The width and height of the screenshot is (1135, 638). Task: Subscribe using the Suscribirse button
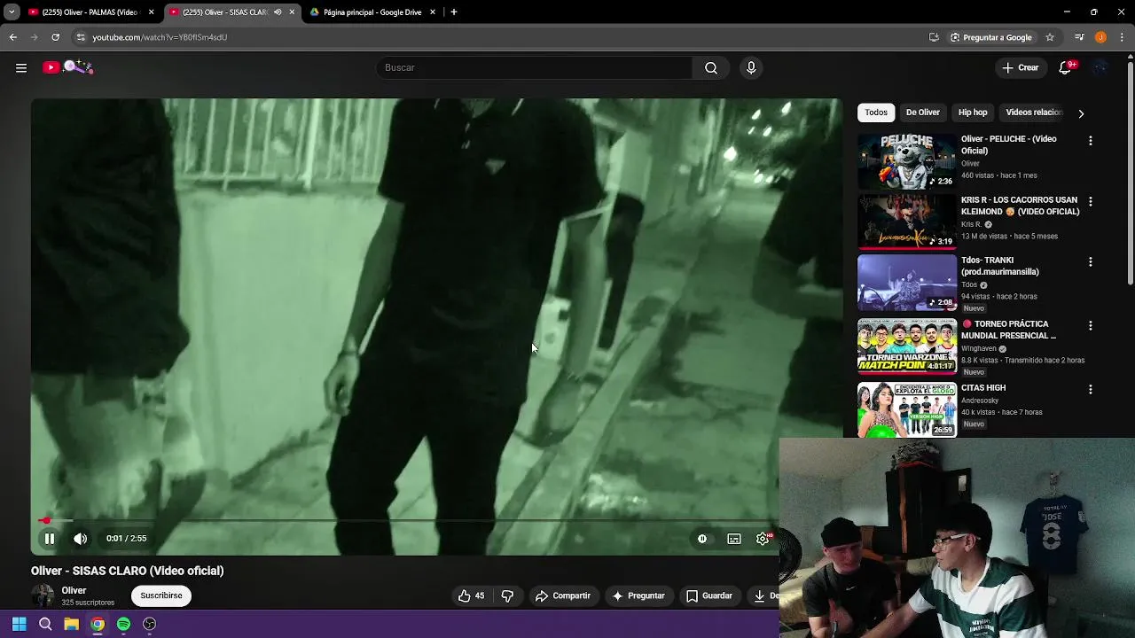pyautogui.click(x=161, y=595)
